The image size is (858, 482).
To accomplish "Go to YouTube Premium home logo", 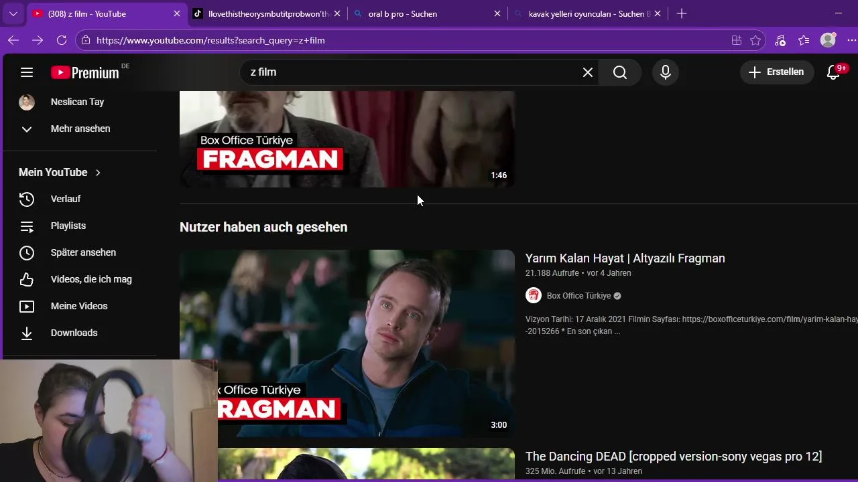I will click(x=85, y=72).
